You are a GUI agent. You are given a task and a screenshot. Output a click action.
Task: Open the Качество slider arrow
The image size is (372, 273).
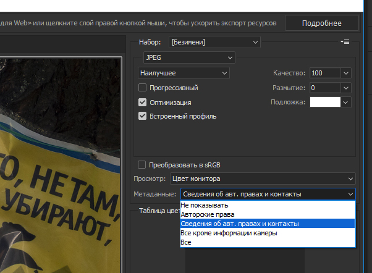click(x=345, y=73)
